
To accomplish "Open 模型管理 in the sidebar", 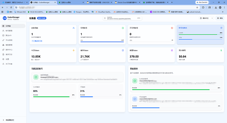I will [13, 45].
